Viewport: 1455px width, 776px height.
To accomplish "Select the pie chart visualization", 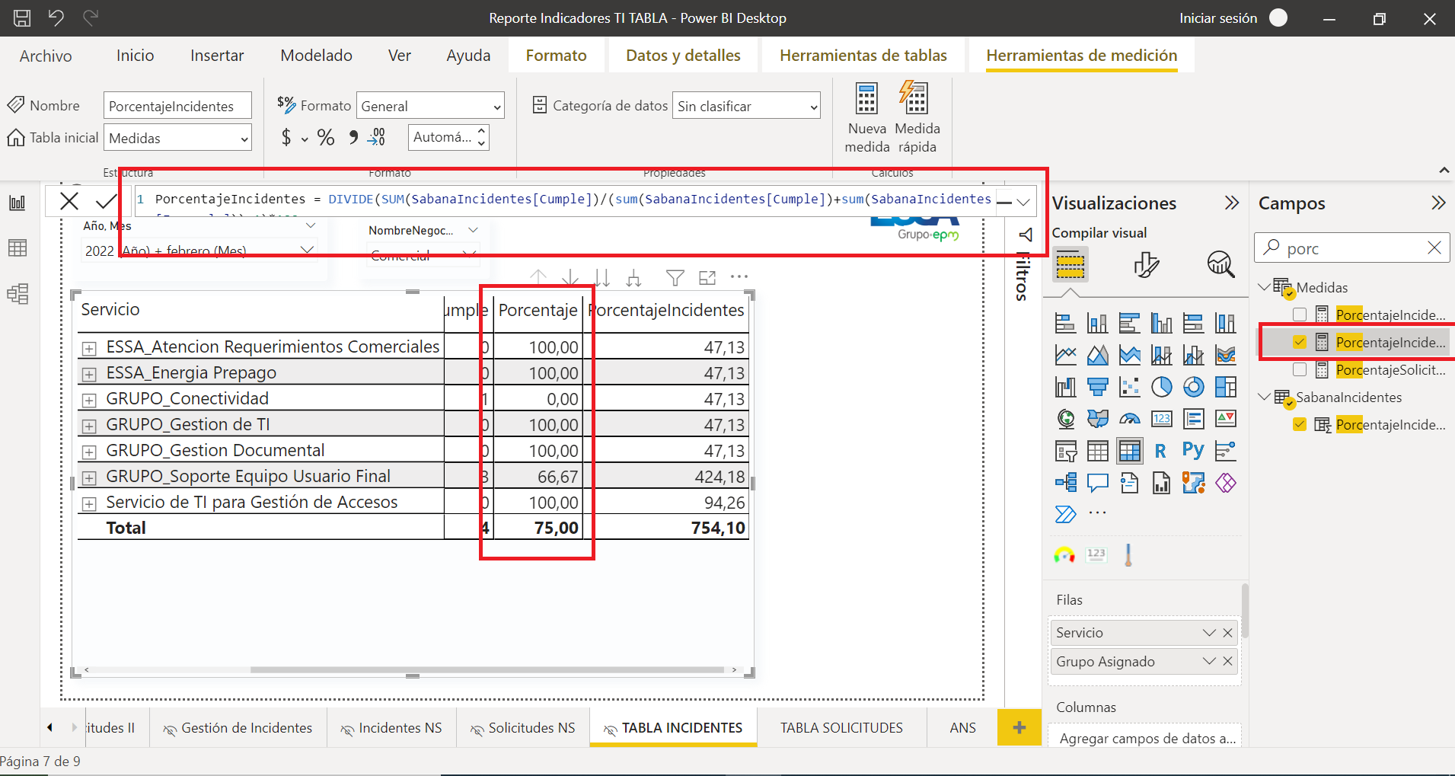I will coord(1162,387).
